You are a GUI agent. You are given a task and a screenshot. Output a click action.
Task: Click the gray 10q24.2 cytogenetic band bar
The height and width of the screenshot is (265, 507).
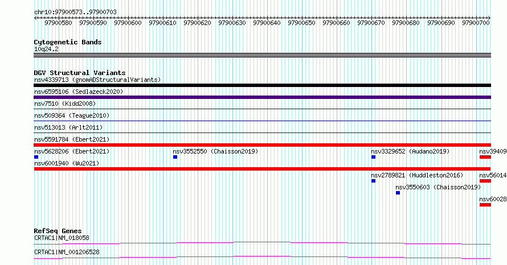point(262,55)
